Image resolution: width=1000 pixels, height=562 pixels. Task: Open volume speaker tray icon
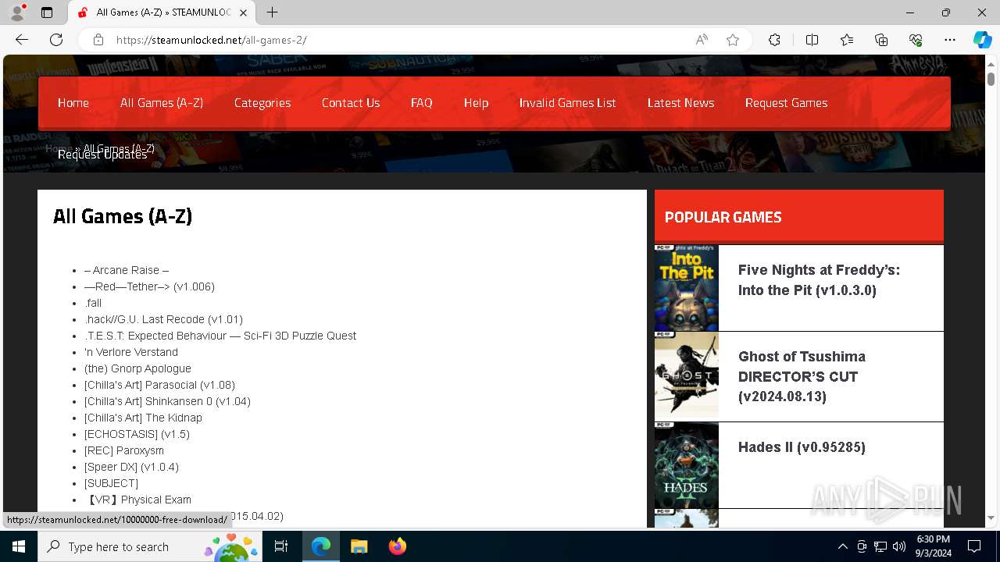tap(899, 546)
